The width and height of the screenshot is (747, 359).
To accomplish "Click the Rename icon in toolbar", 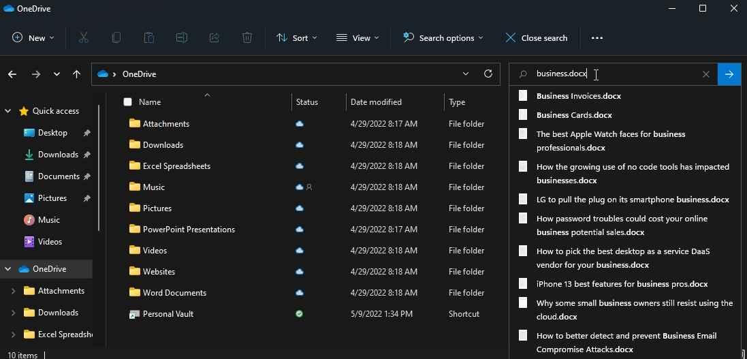I will pos(182,37).
